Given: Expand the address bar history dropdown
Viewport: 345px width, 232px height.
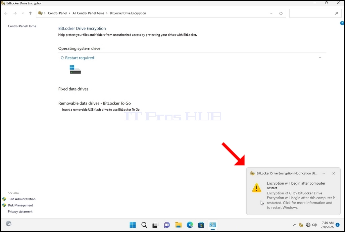Looking at the screenshot, I should (x=271, y=13).
